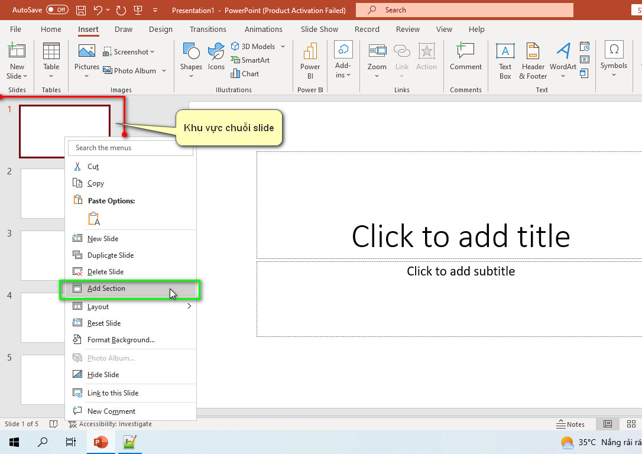Open the Slide Show tab
The height and width of the screenshot is (454, 642).
point(319,29)
